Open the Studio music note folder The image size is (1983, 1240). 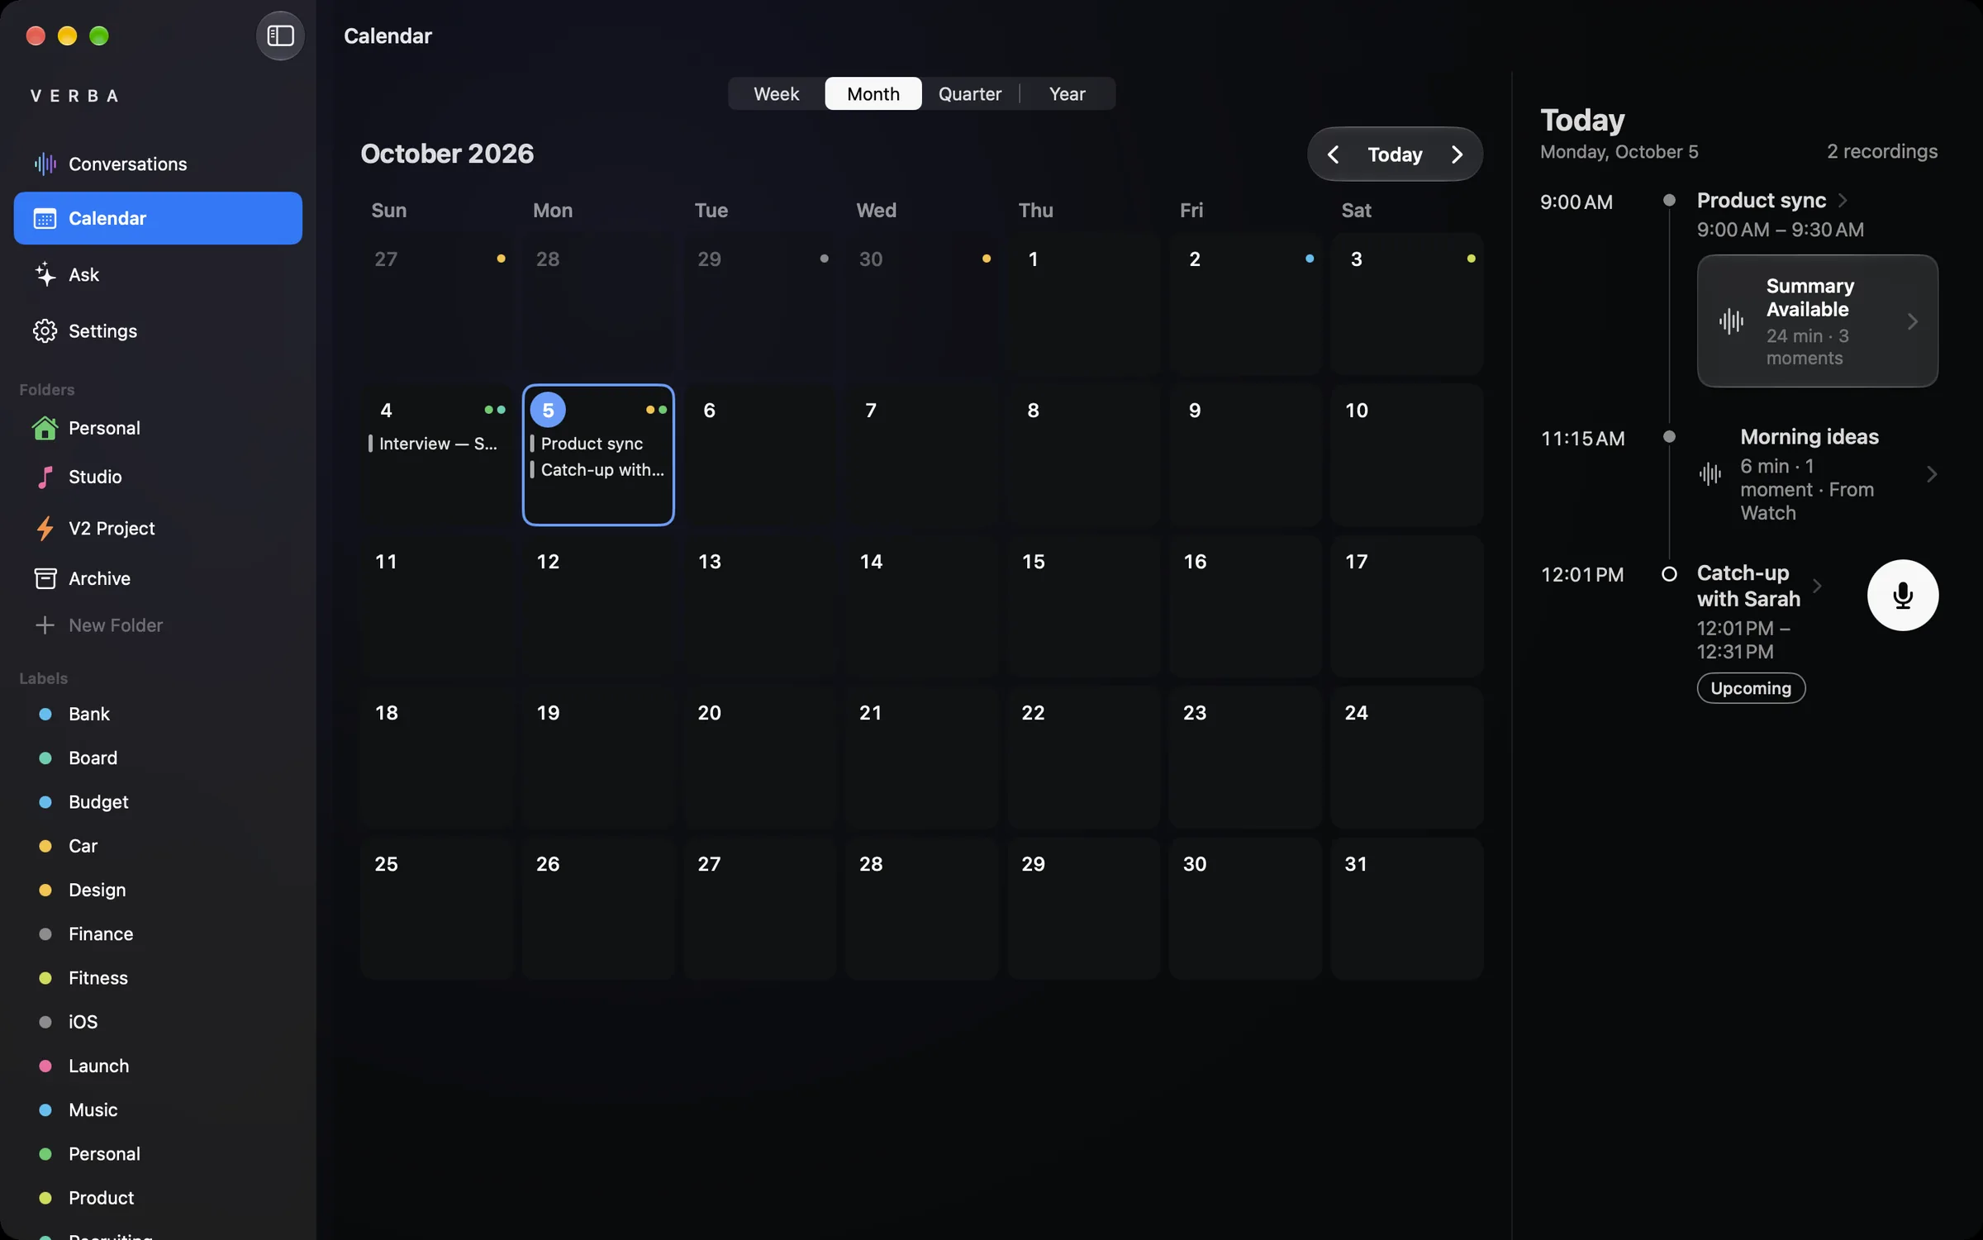click(x=45, y=477)
